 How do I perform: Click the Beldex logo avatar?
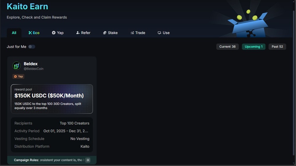pyautogui.click(x=17, y=66)
